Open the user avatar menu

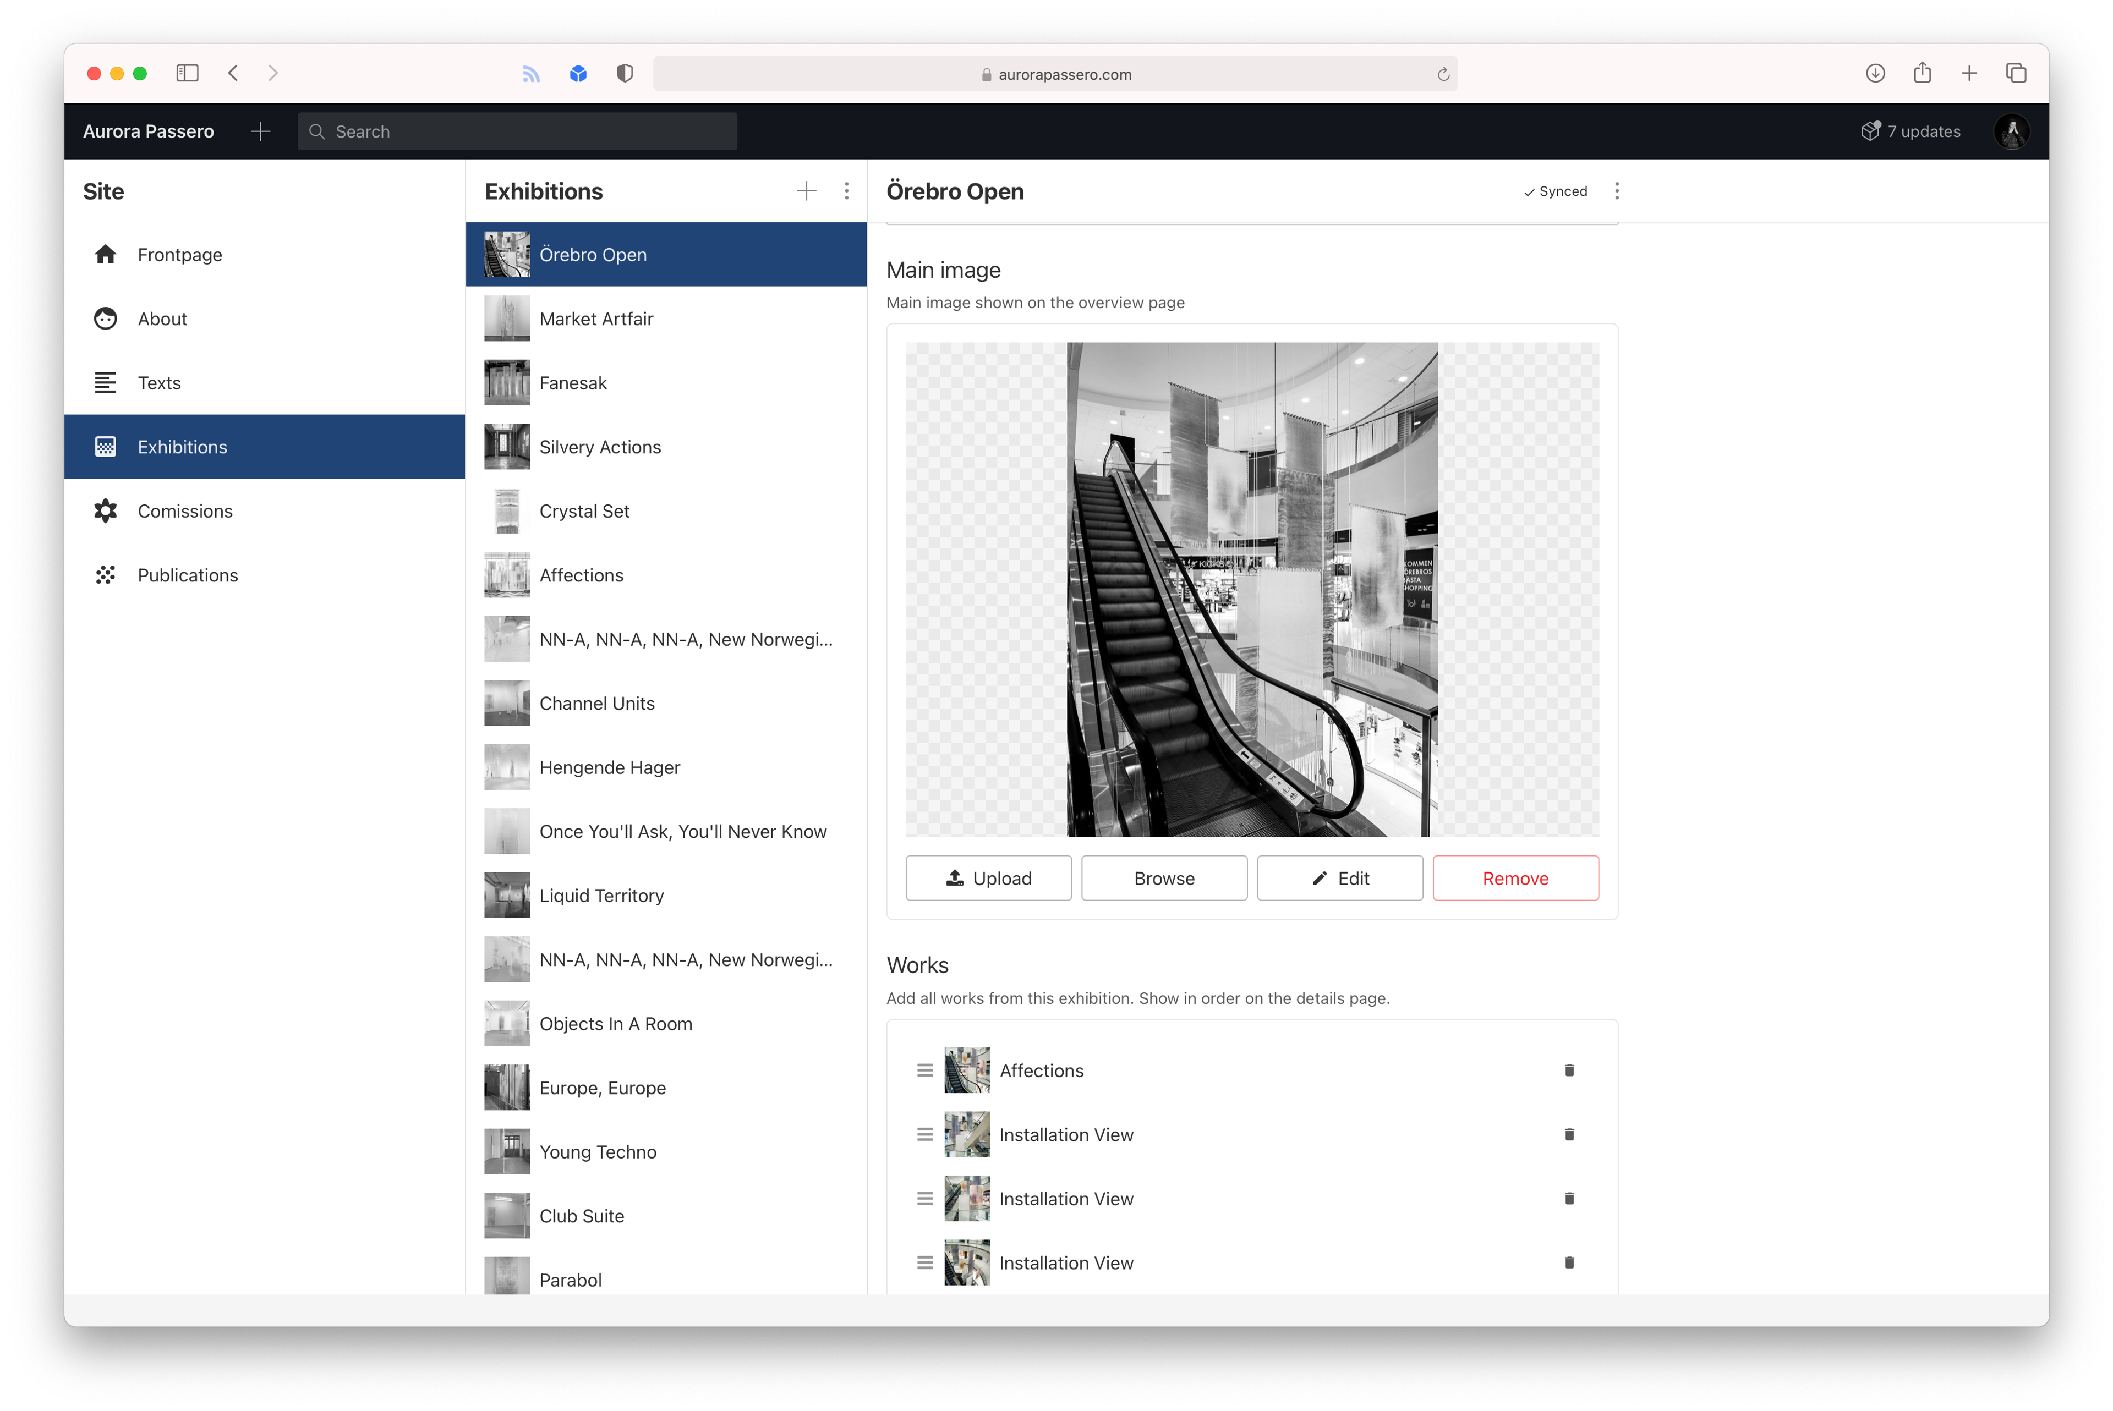click(2011, 131)
